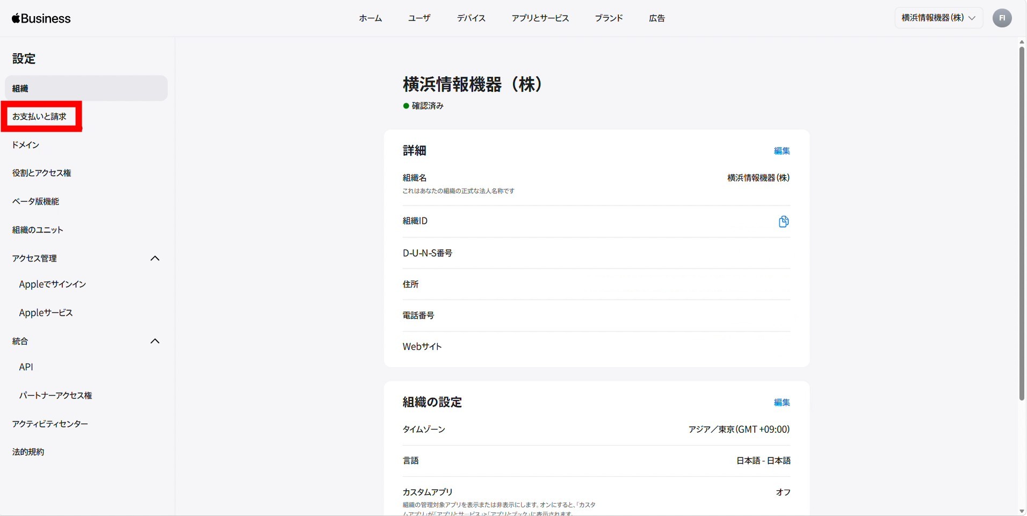Click the Webサイト row label
1027x516 pixels.
click(x=422, y=346)
